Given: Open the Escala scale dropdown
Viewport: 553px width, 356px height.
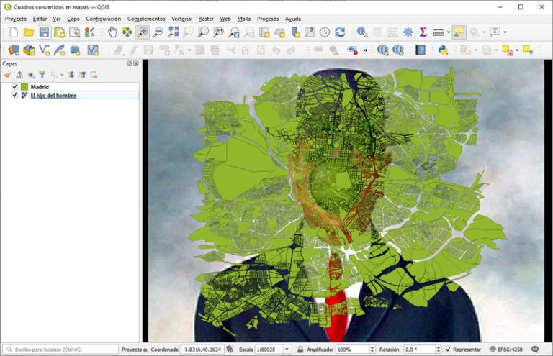Looking at the screenshot, I should click(x=287, y=350).
